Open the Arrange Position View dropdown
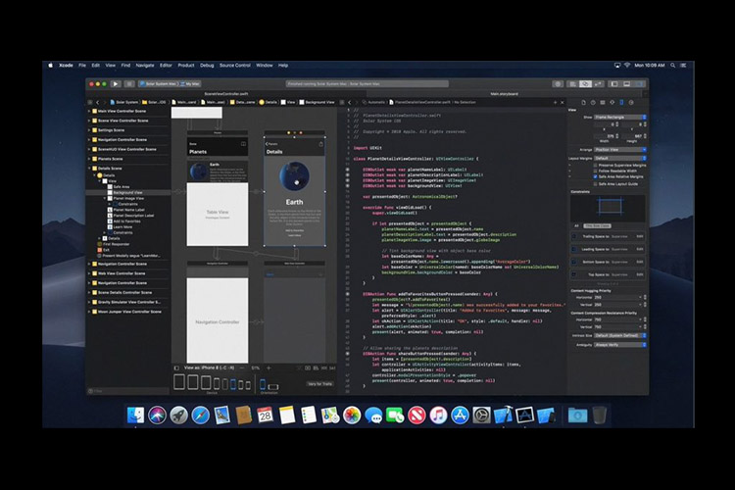The image size is (735, 490). pos(620,150)
